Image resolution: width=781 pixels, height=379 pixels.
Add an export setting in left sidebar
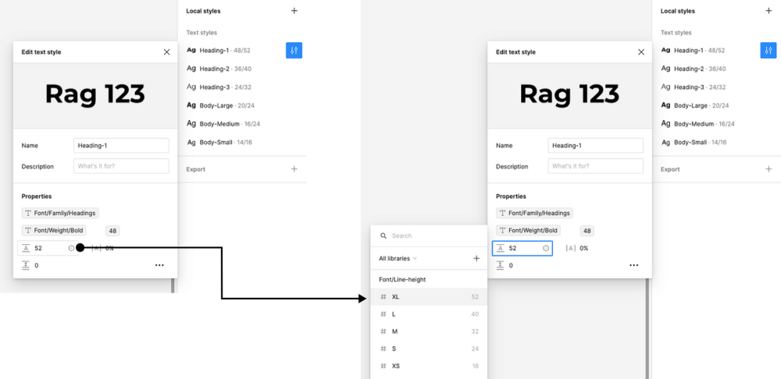[x=294, y=169]
